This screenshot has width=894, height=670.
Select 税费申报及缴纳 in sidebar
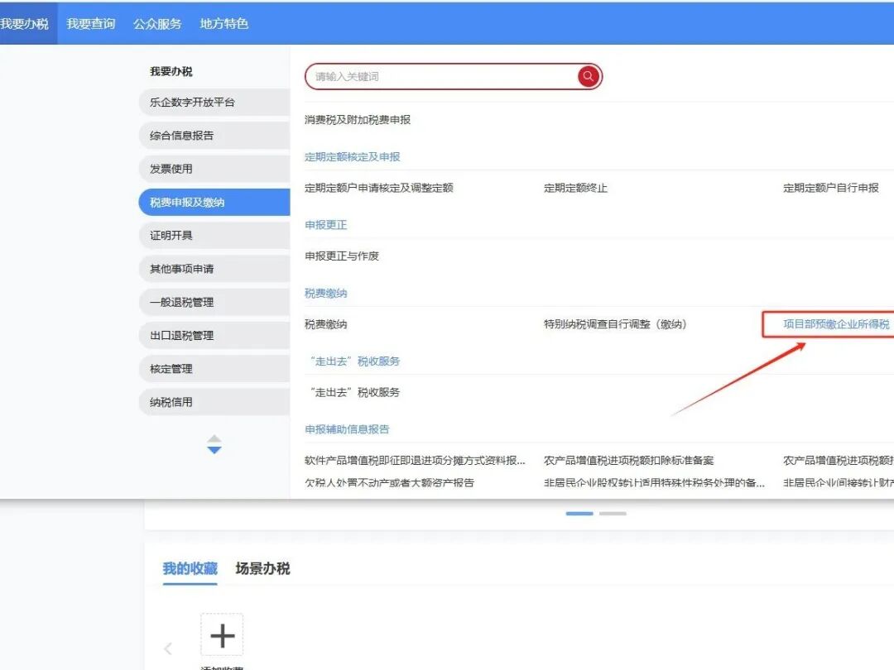(214, 203)
